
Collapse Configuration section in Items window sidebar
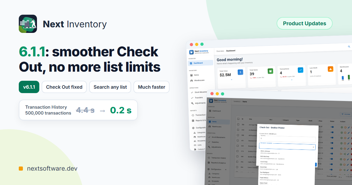[x=226, y=169]
